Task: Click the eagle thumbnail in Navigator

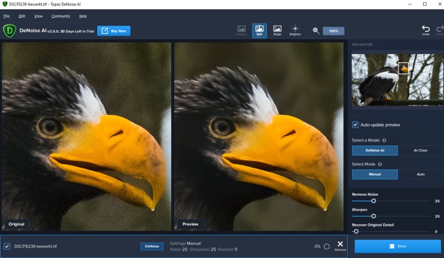Action: click(x=396, y=79)
